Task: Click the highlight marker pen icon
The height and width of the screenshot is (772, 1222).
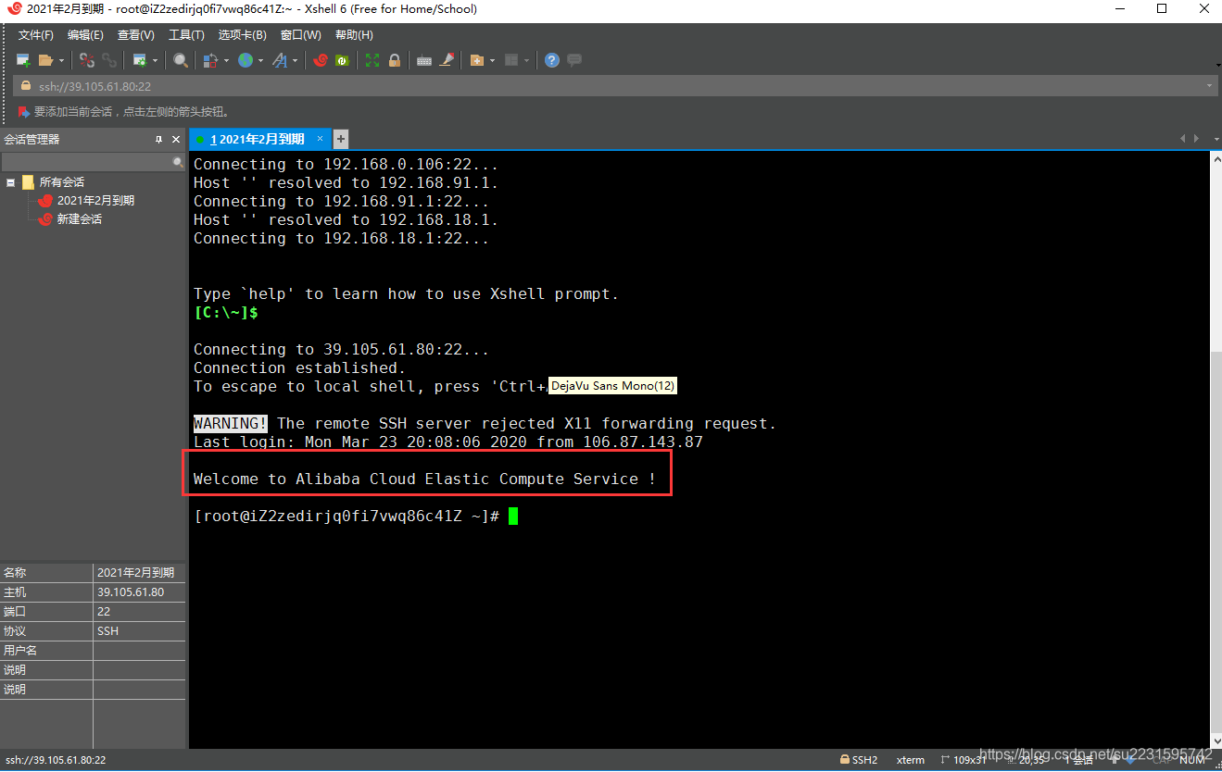Action: pos(447,60)
